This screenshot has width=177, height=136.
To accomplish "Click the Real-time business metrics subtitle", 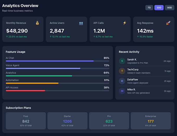I will [17, 11].
